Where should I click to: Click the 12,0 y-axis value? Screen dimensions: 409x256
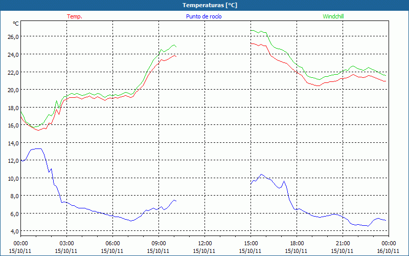[13, 161]
